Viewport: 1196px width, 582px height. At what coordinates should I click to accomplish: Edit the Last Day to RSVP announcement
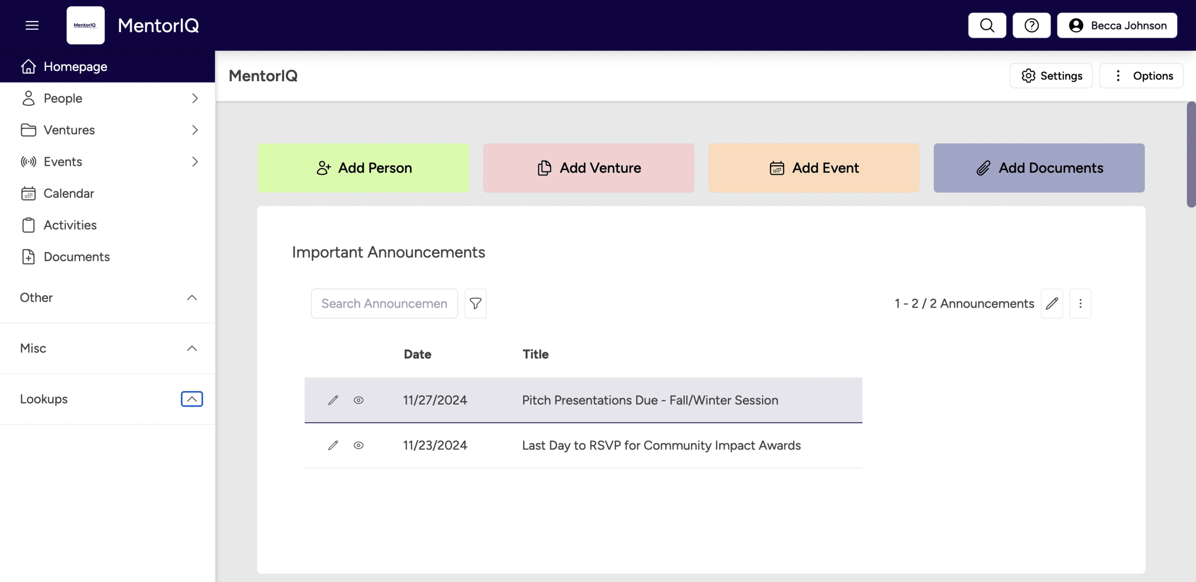(333, 445)
